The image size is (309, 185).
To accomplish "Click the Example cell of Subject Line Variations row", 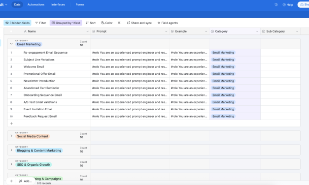I will (x=189, y=60).
